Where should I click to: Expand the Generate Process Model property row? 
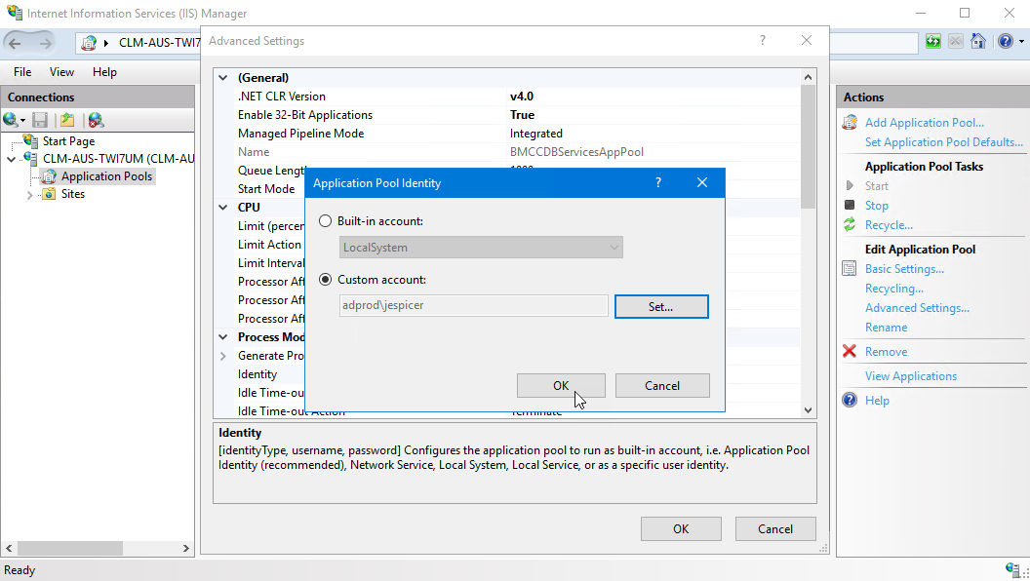223,357
